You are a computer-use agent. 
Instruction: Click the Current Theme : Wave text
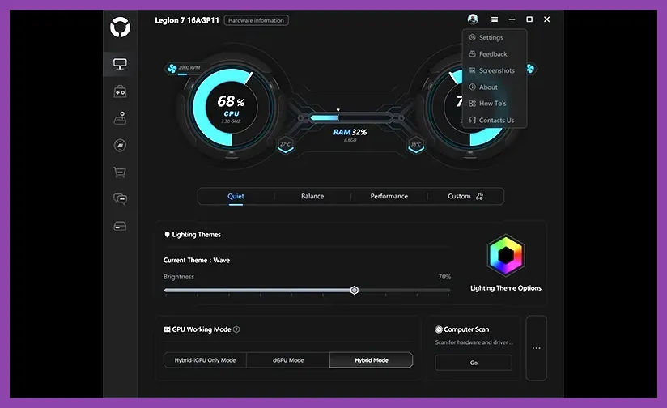(197, 260)
